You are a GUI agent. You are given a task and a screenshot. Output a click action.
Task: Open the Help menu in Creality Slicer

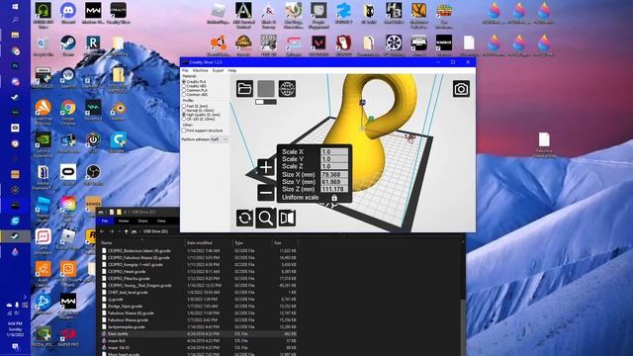click(232, 70)
